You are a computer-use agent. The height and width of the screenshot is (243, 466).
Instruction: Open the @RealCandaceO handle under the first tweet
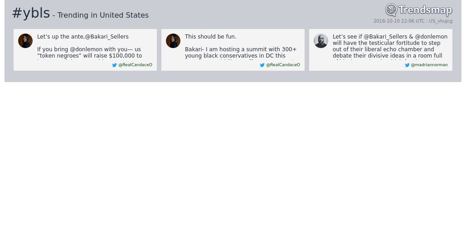point(135,65)
